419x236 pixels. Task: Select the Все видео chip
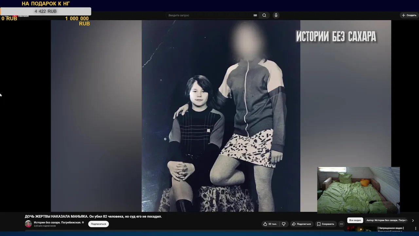click(x=355, y=220)
